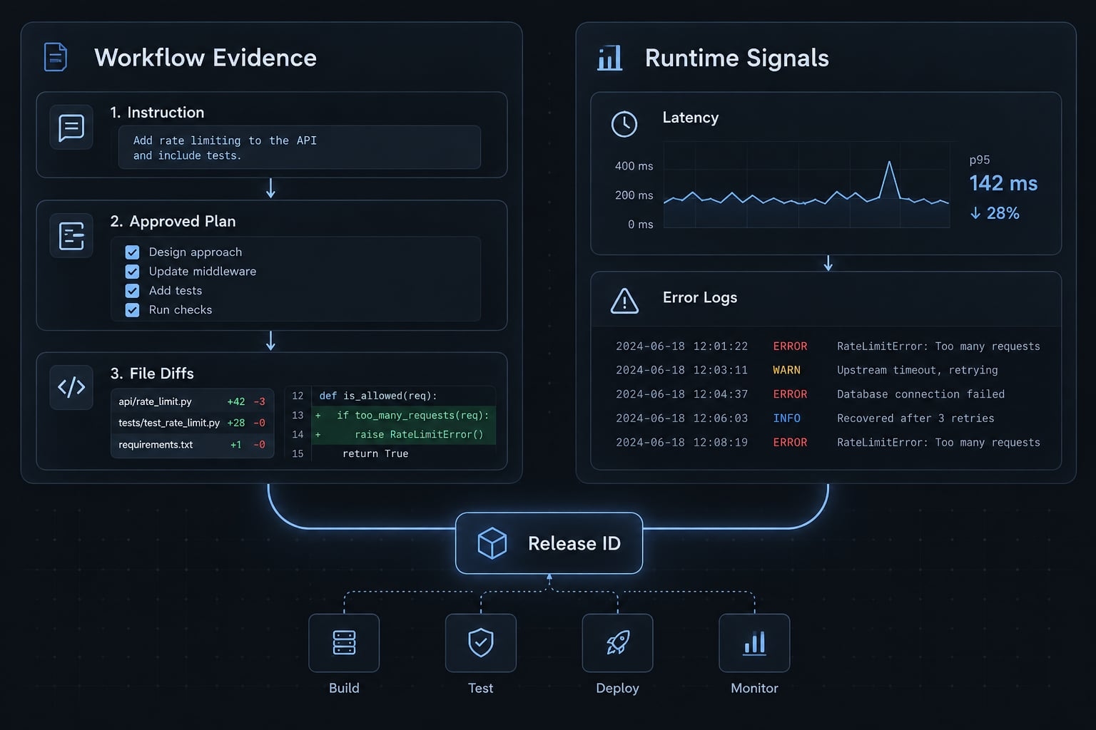This screenshot has width=1096, height=730.
Task: Click the Workflow Evidence document icon
Action: (56, 57)
